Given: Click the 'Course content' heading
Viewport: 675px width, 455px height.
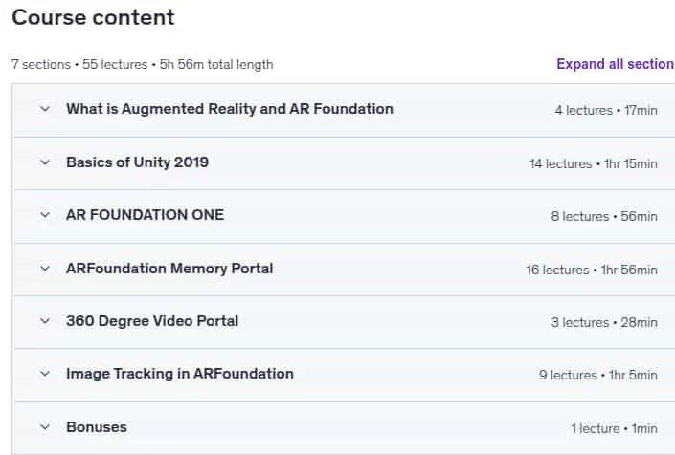Looking at the screenshot, I should (93, 17).
